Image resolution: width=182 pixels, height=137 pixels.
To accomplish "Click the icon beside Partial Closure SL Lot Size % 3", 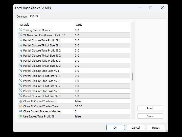I will (21, 96).
